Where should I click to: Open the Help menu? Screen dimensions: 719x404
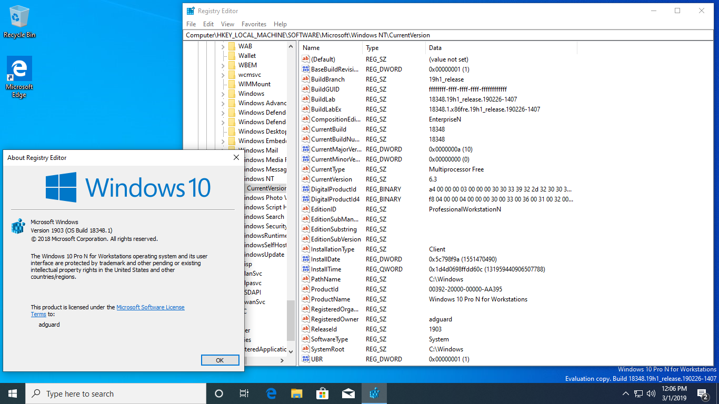click(280, 24)
